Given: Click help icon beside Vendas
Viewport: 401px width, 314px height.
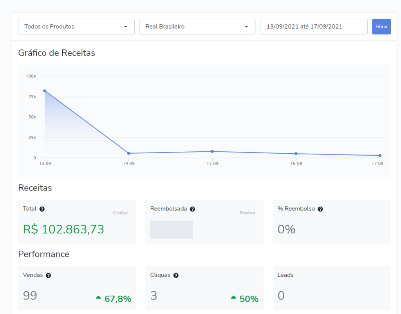Looking at the screenshot, I should [48, 275].
